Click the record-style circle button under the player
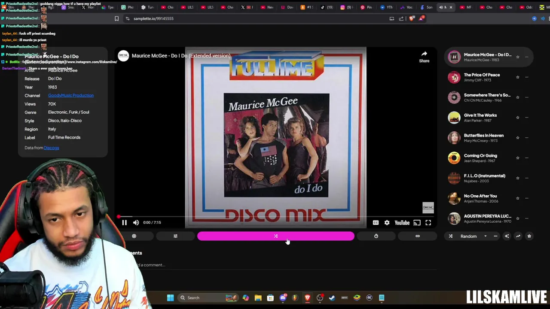550x309 pixels. (134, 236)
